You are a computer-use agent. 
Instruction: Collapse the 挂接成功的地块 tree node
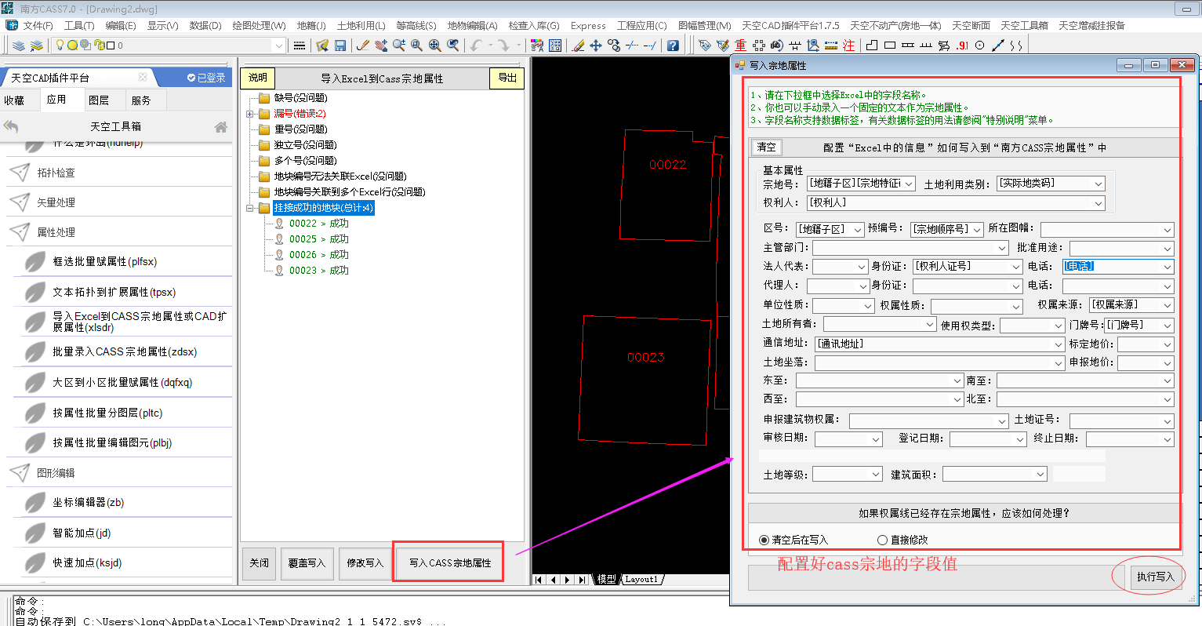coord(250,208)
